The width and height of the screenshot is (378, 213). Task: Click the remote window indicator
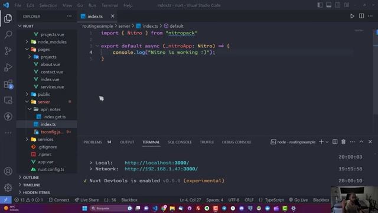click(x=5, y=200)
